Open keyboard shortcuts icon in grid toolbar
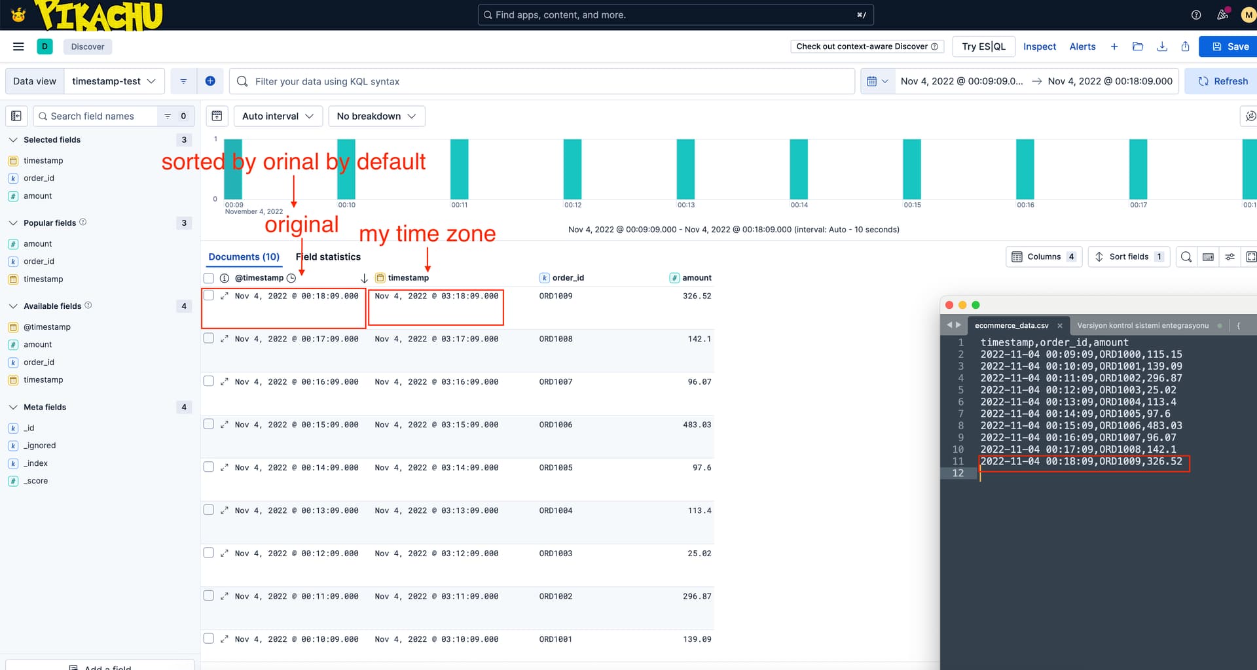The image size is (1257, 670). click(x=1209, y=256)
